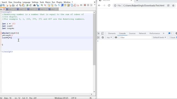
Task: Toggle the console sidebar icon in DevTools
Action: coord(98,37)
